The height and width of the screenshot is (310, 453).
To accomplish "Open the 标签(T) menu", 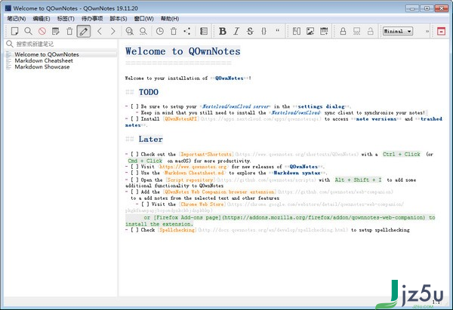I will coord(66,18).
